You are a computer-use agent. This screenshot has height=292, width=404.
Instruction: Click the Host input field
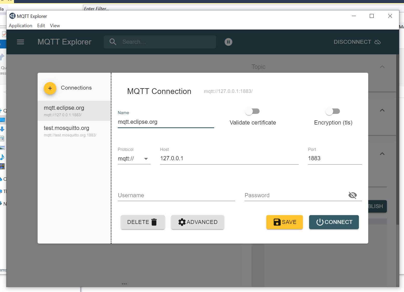(229, 158)
